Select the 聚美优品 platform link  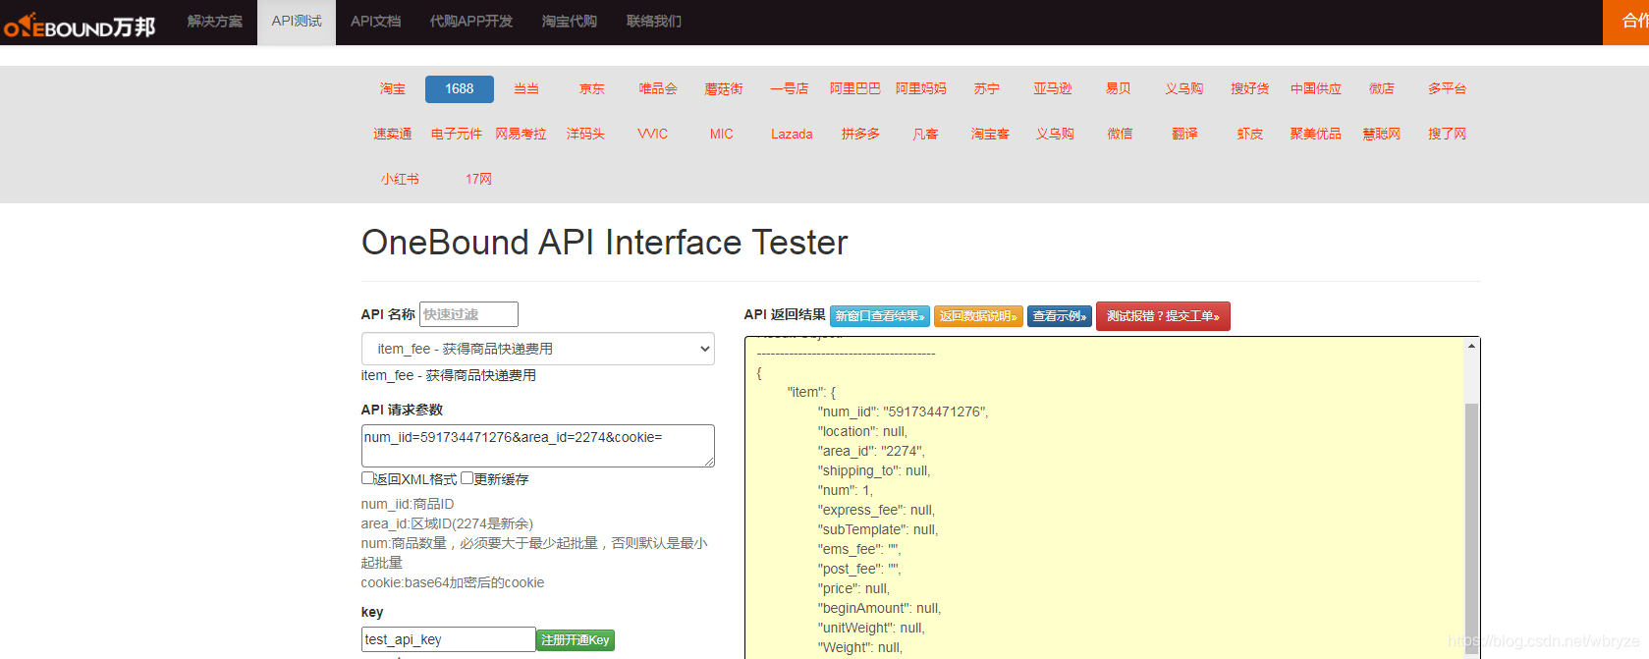1316,134
